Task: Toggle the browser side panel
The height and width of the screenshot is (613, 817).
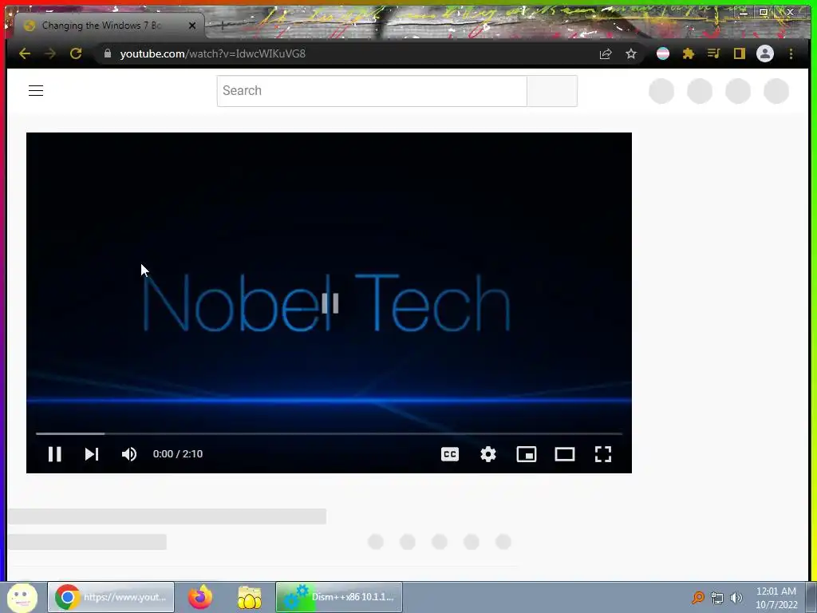Action: tap(740, 53)
